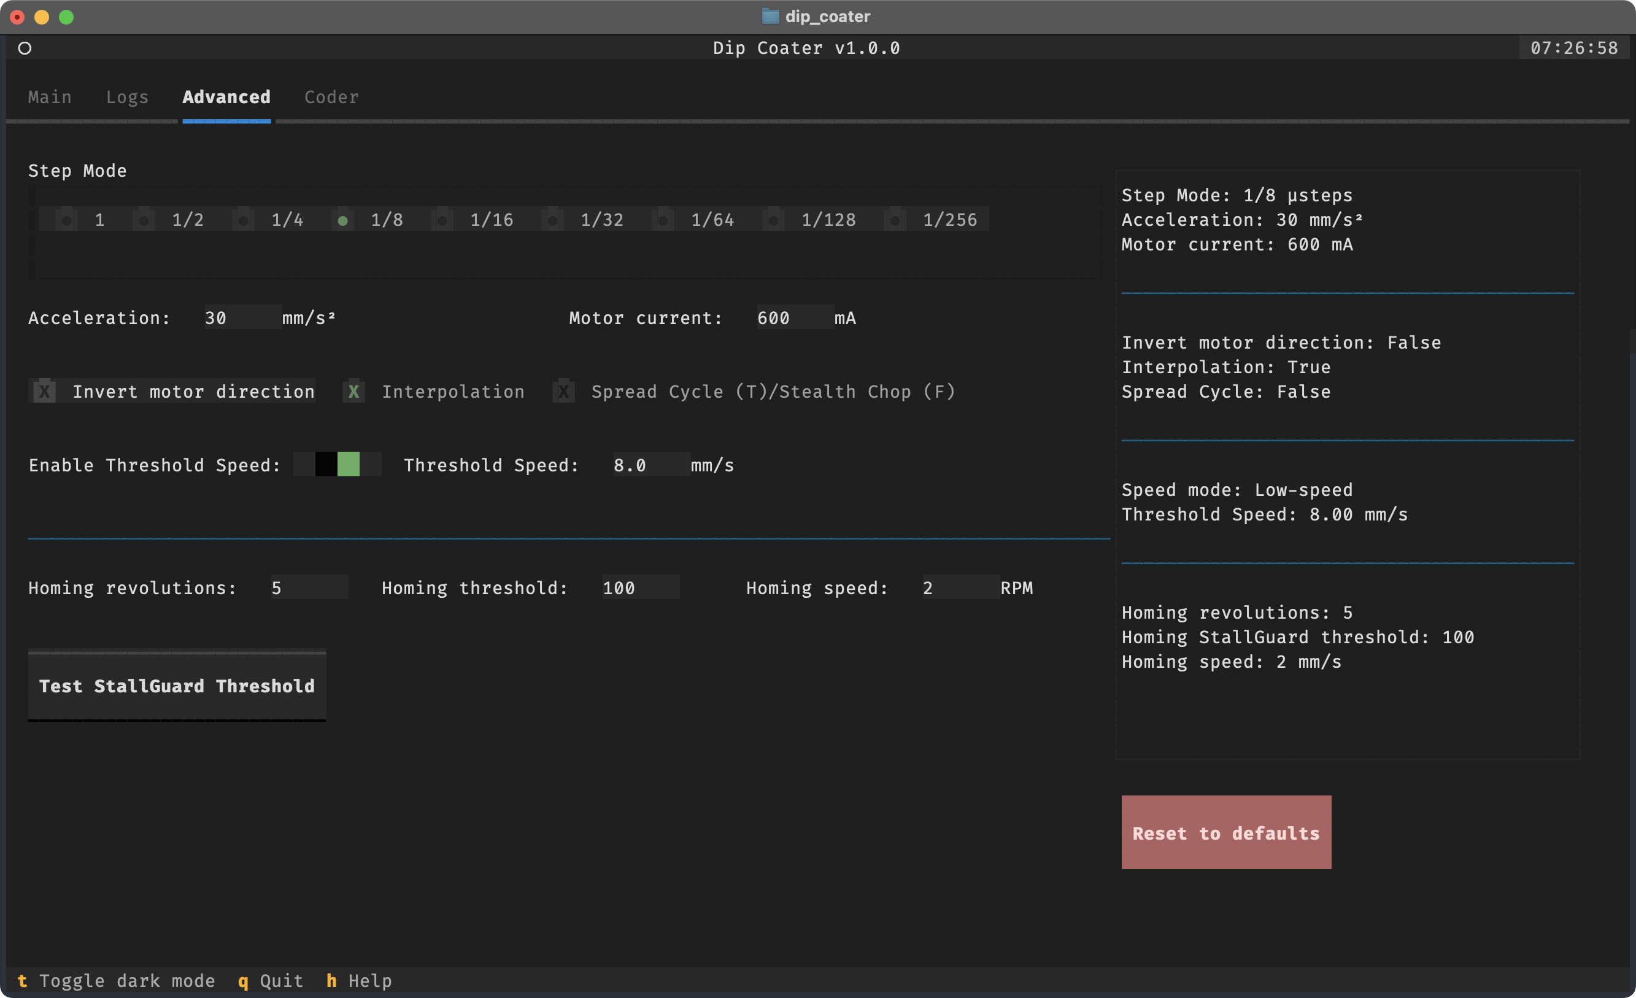Click 'Motor current: 600 mA' summary line

pos(1238,244)
